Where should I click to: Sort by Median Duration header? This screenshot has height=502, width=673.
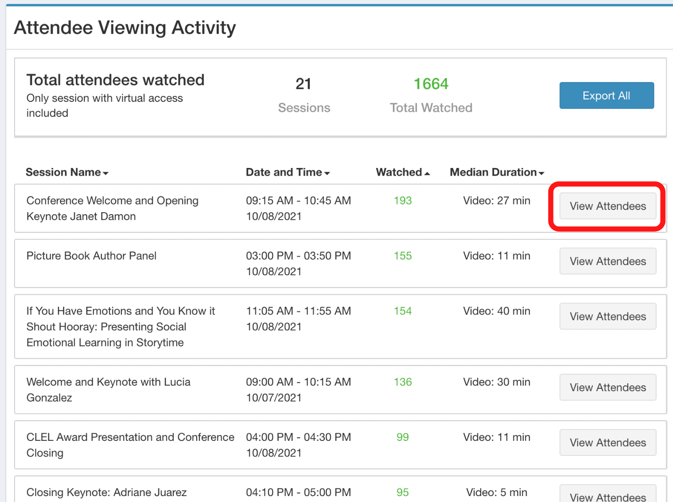click(496, 172)
